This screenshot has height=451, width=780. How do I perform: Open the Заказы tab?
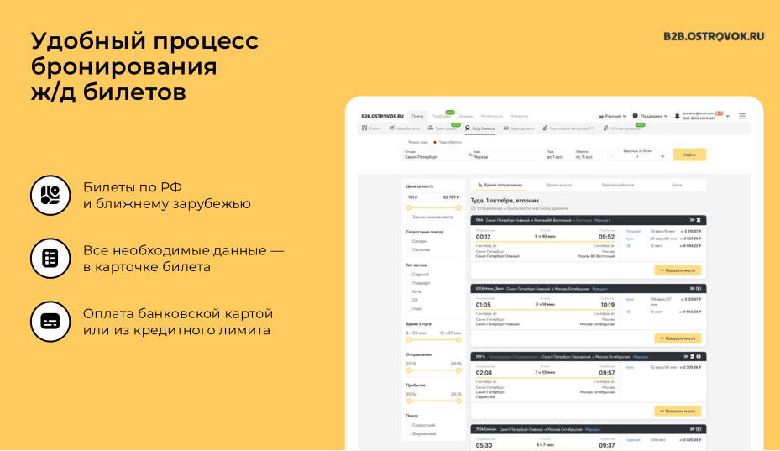tap(466, 116)
